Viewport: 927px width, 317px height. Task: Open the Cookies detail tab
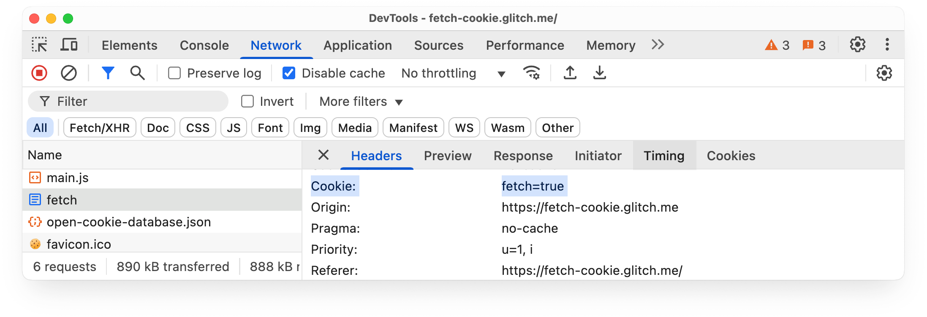click(731, 156)
